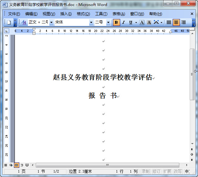Switch to Normal view
Screen dimensions: 198x177
tap(6, 165)
